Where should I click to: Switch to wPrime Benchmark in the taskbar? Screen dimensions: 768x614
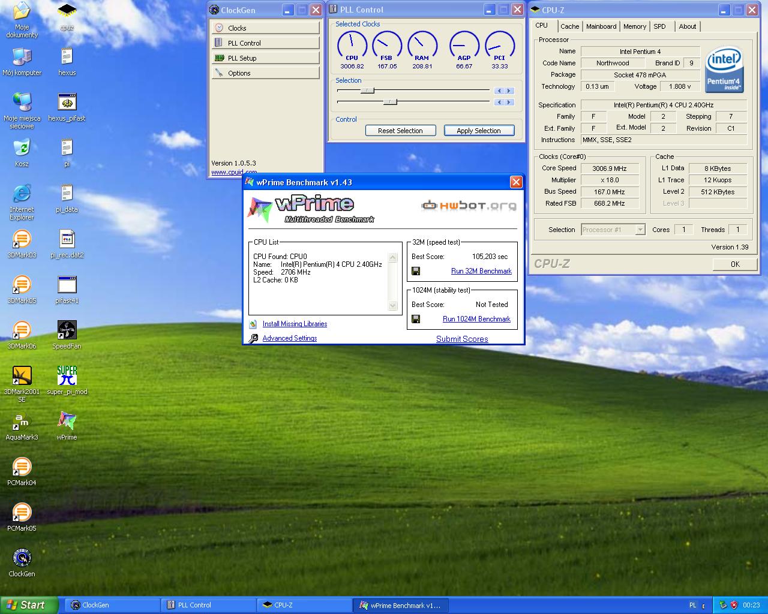click(x=400, y=605)
